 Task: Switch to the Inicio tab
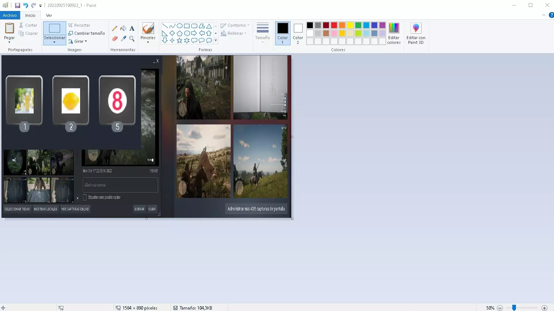pos(30,15)
